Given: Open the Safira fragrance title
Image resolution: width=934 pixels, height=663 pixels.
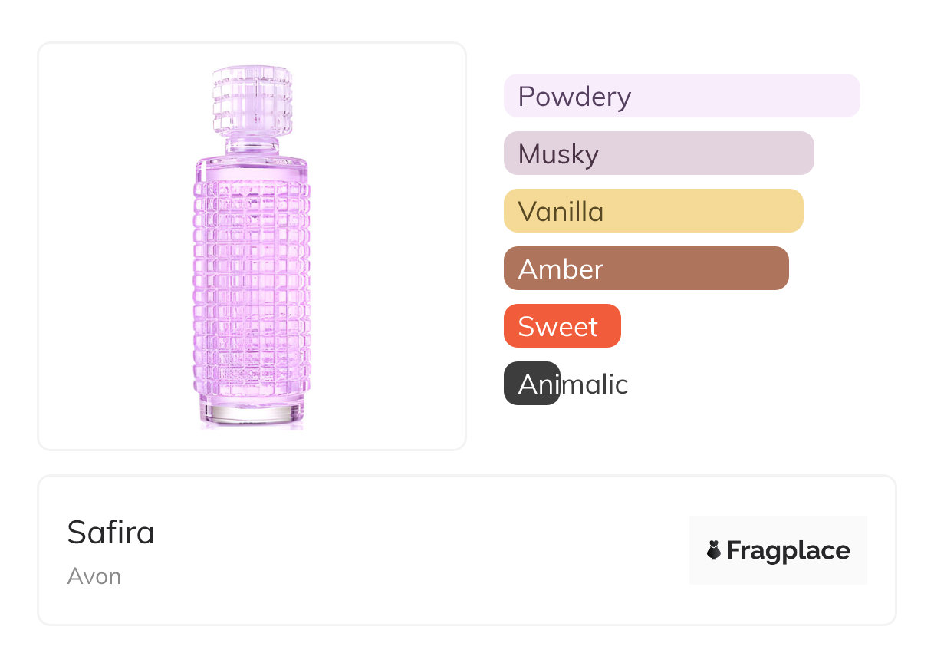Looking at the screenshot, I should [111, 533].
